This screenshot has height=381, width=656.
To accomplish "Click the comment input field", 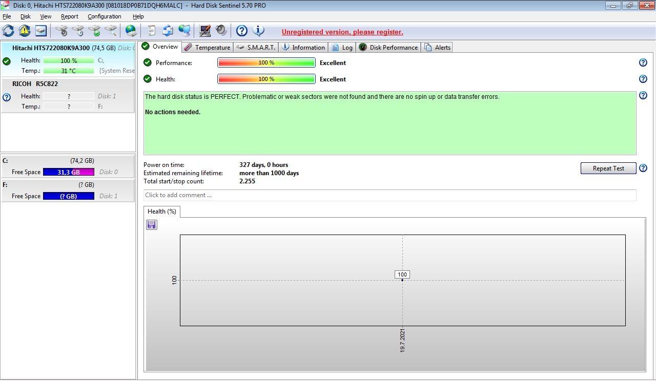I will click(x=389, y=195).
